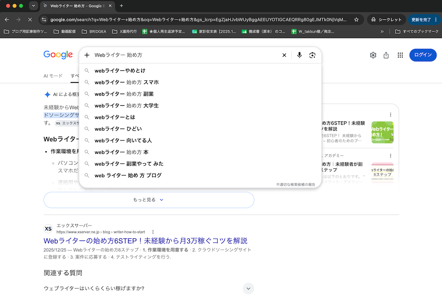This screenshot has height=295, width=442.
Task: Open quick settings gear icon
Action: [x=373, y=55]
